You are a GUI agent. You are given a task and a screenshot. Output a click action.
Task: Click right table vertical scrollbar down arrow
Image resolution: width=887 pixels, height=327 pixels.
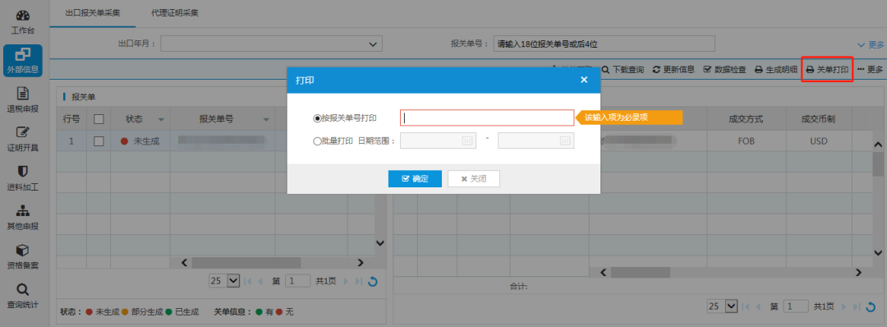(x=878, y=252)
